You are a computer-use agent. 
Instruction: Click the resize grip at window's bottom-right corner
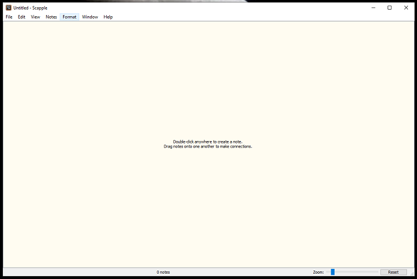pyautogui.click(x=412, y=275)
